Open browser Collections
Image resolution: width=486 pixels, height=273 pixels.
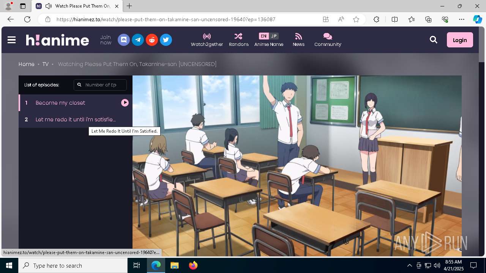click(x=428, y=19)
